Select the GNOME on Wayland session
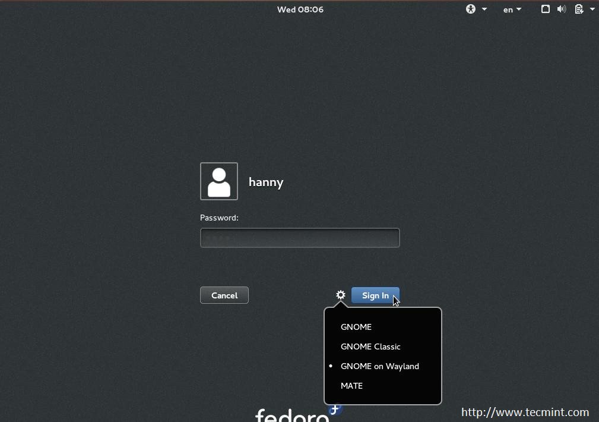This screenshot has height=422, width=599. coord(380,366)
